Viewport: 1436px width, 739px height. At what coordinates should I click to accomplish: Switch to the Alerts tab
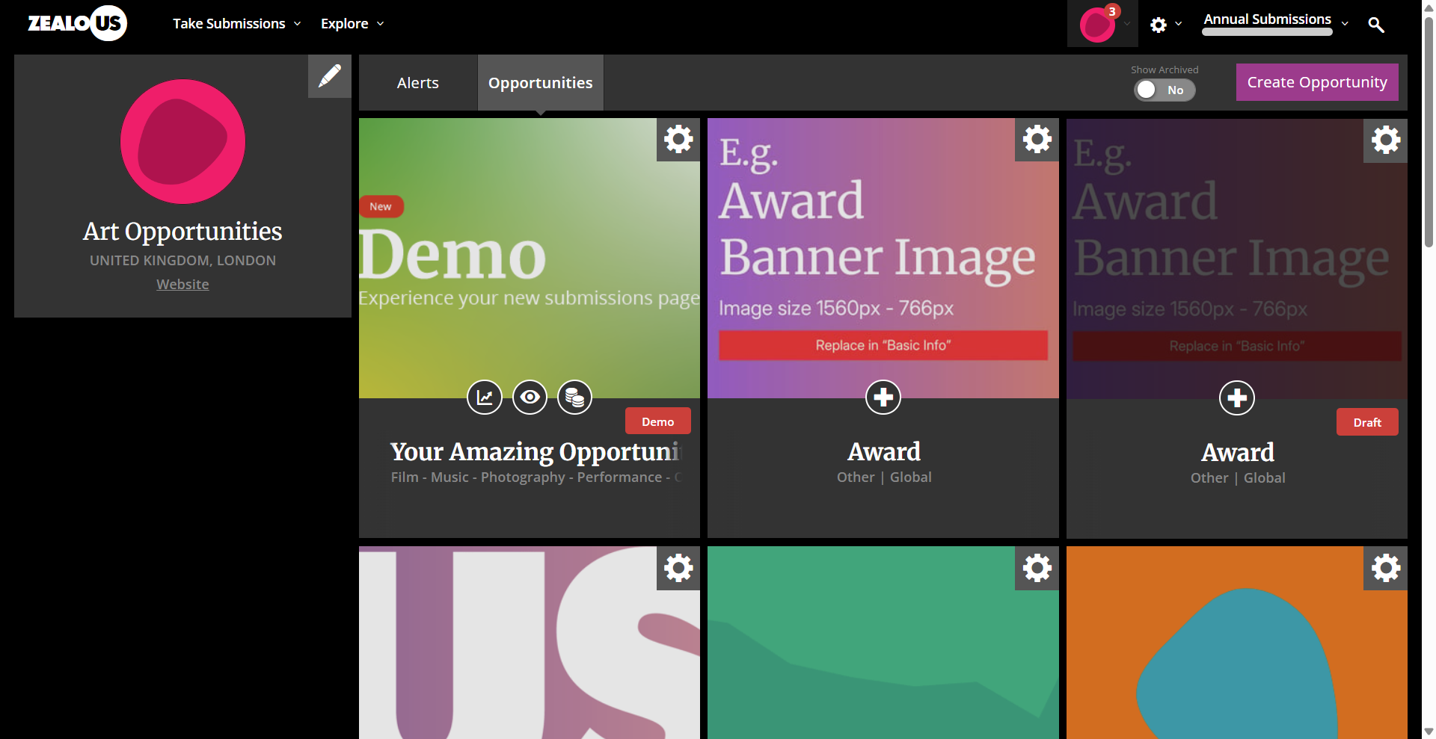click(x=417, y=83)
